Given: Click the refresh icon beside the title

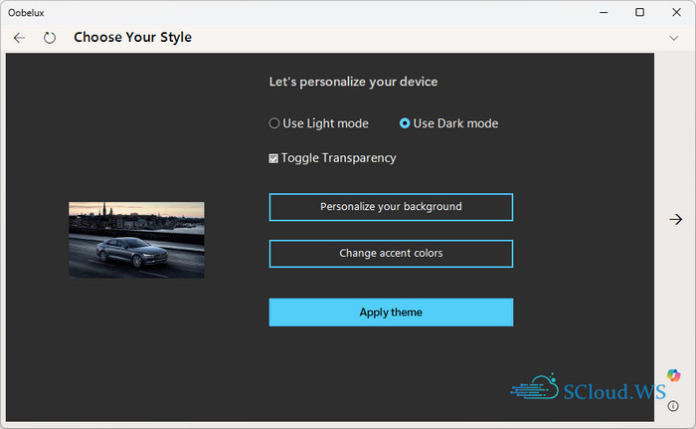Looking at the screenshot, I should [x=50, y=38].
